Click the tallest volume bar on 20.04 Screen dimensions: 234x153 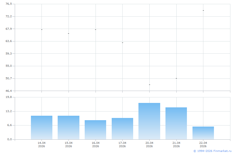pos(149,121)
